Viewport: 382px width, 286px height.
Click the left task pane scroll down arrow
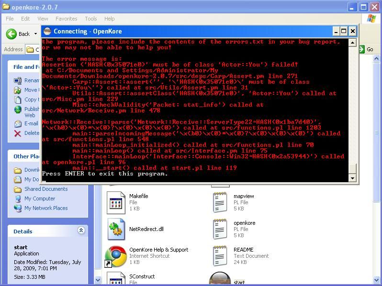[98, 280]
